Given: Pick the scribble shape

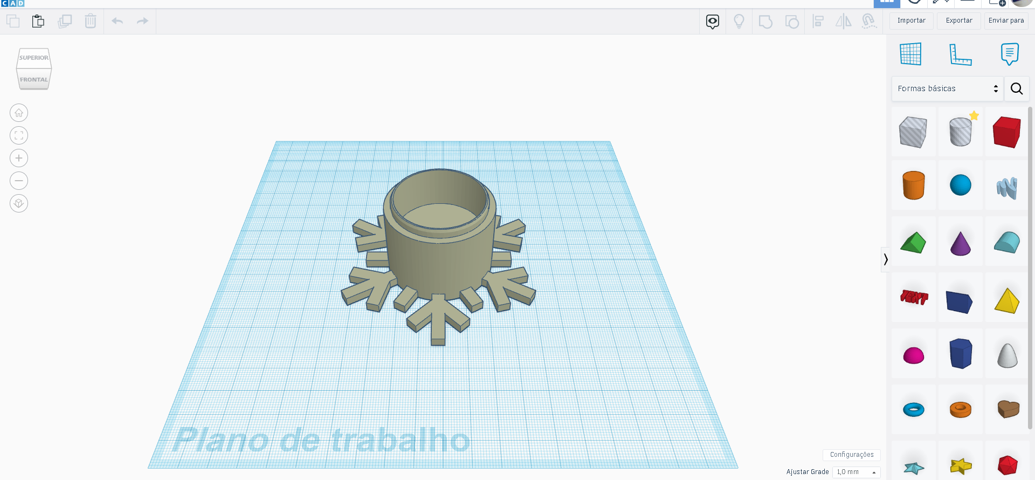Looking at the screenshot, I should [1006, 188].
